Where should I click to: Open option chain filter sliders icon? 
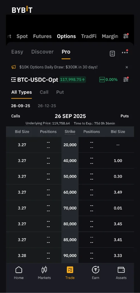click(126, 80)
